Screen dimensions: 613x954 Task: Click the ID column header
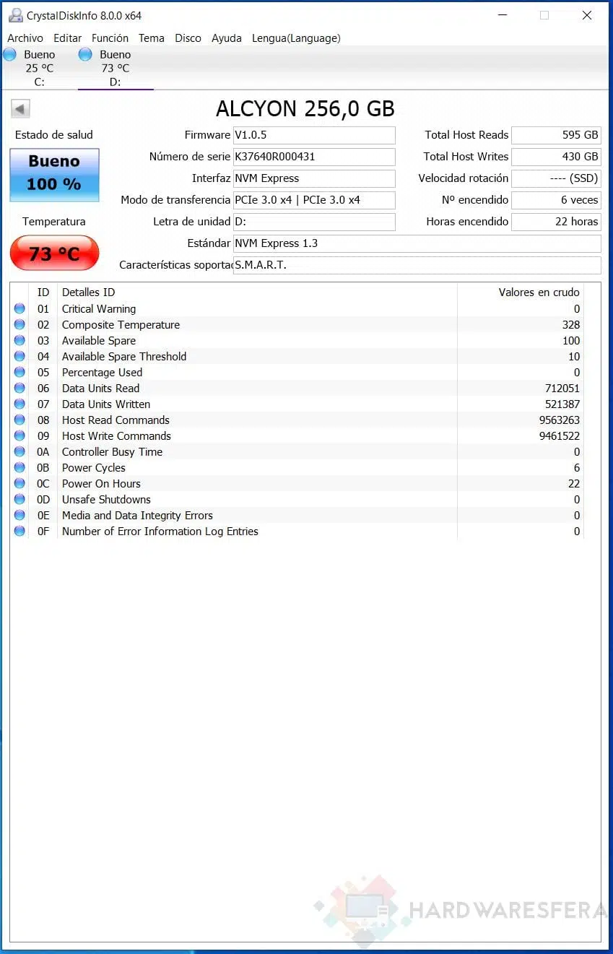point(43,292)
